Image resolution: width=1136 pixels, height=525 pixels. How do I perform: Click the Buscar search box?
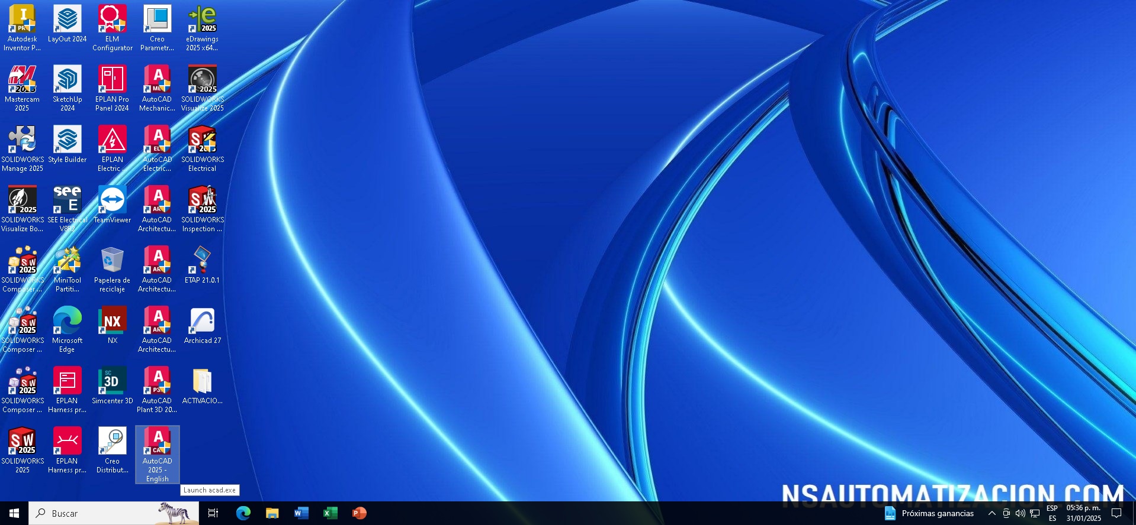click(x=114, y=513)
